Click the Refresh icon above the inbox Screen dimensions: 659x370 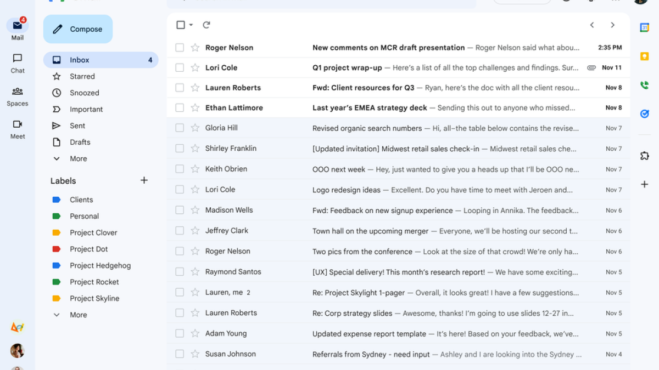click(206, 25)
